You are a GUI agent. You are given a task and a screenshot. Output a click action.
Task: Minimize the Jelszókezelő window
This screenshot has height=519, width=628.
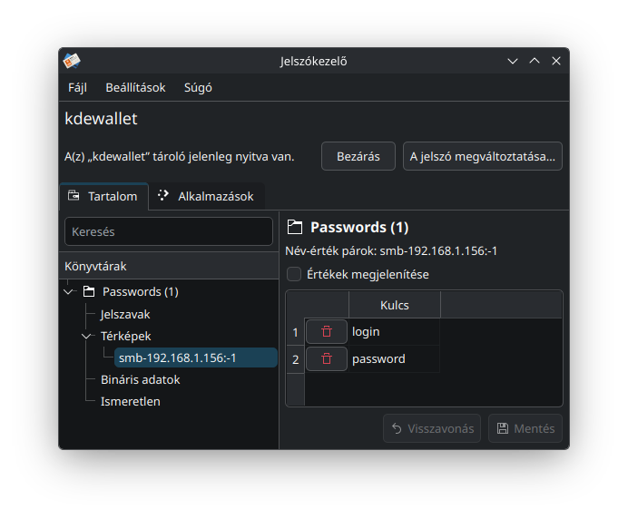click(x=513, y=62)
